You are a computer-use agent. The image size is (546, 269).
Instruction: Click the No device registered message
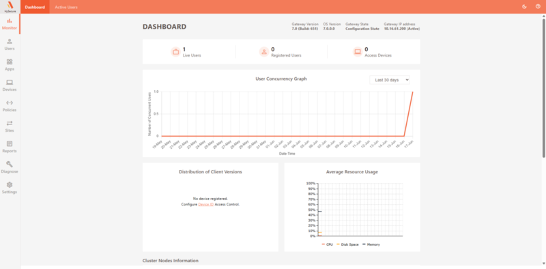(x=210, y=199)
